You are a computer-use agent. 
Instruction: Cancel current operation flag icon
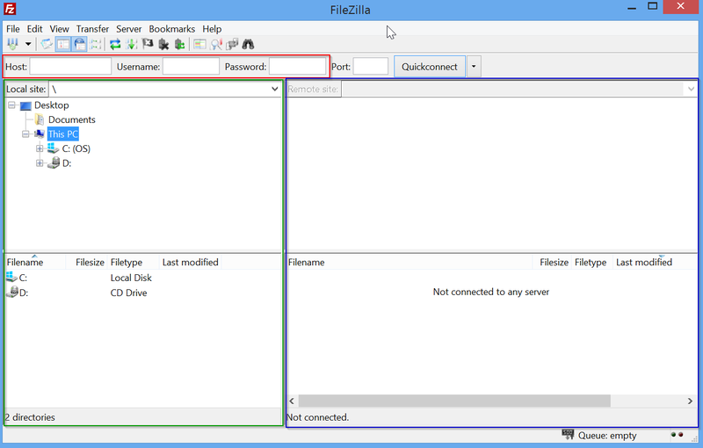148,44
